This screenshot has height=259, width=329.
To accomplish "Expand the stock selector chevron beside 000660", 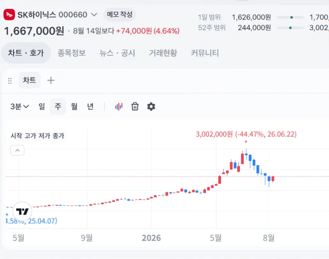I will click(x=94, y=15).
